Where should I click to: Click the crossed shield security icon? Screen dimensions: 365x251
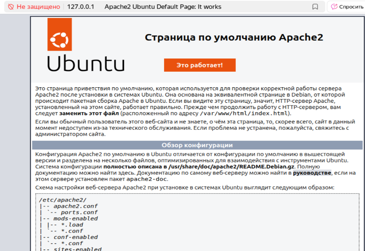point(12,6)
